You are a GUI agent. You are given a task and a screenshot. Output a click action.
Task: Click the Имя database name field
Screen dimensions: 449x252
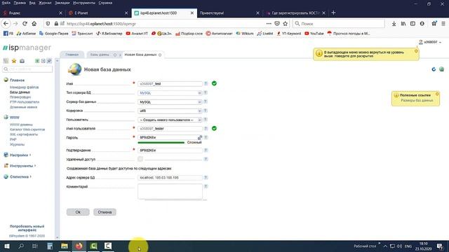point(170,84)
